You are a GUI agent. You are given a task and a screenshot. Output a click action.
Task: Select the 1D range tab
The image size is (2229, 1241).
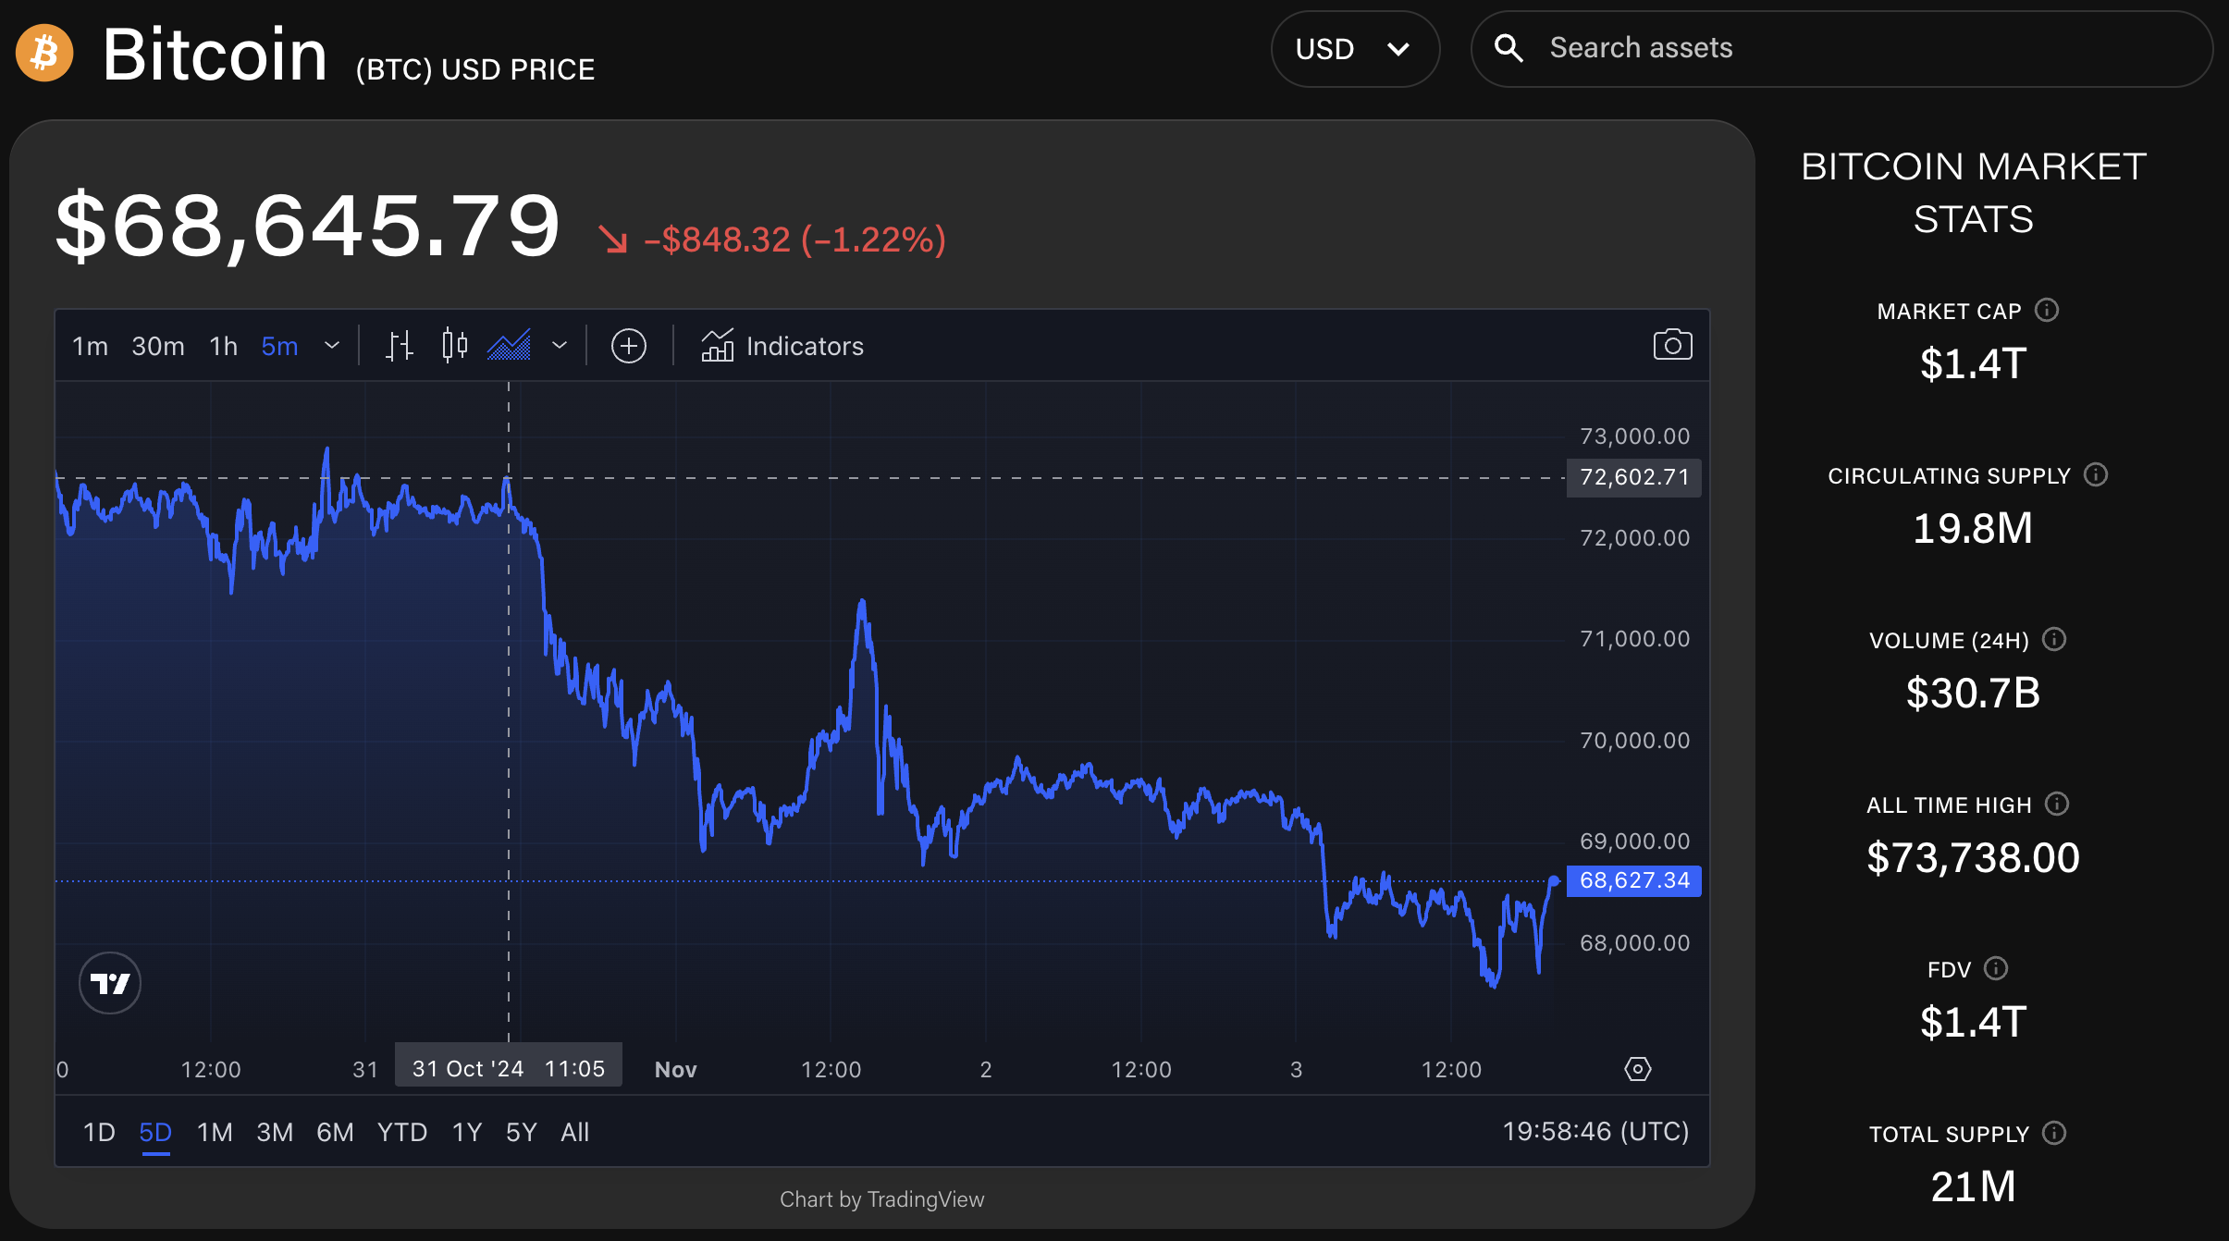99,1132
